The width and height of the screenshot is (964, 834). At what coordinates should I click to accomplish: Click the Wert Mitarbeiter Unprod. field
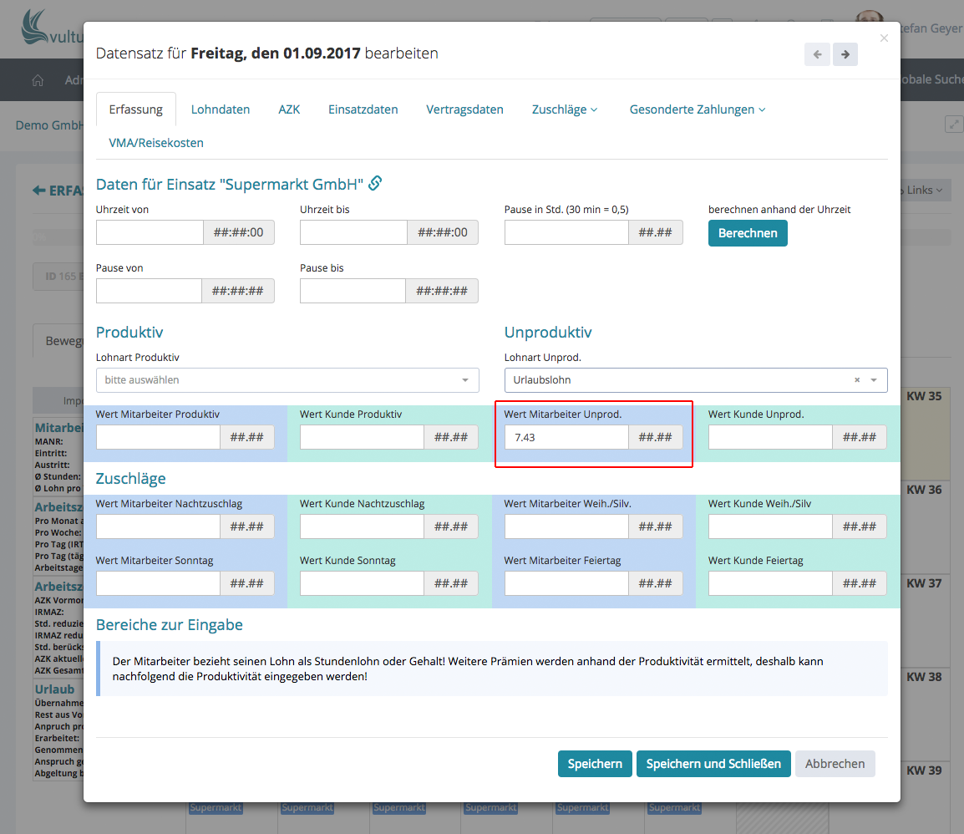566,437
